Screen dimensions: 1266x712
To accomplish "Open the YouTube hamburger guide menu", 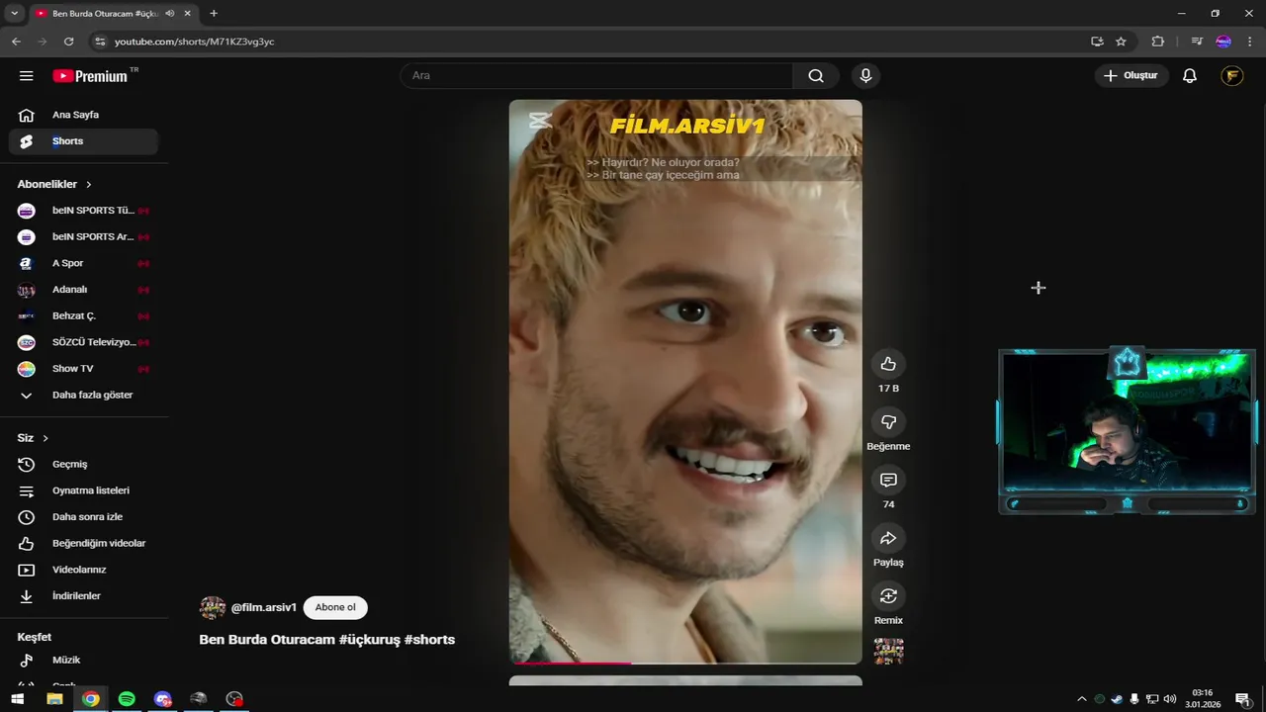I will (27, 76).
